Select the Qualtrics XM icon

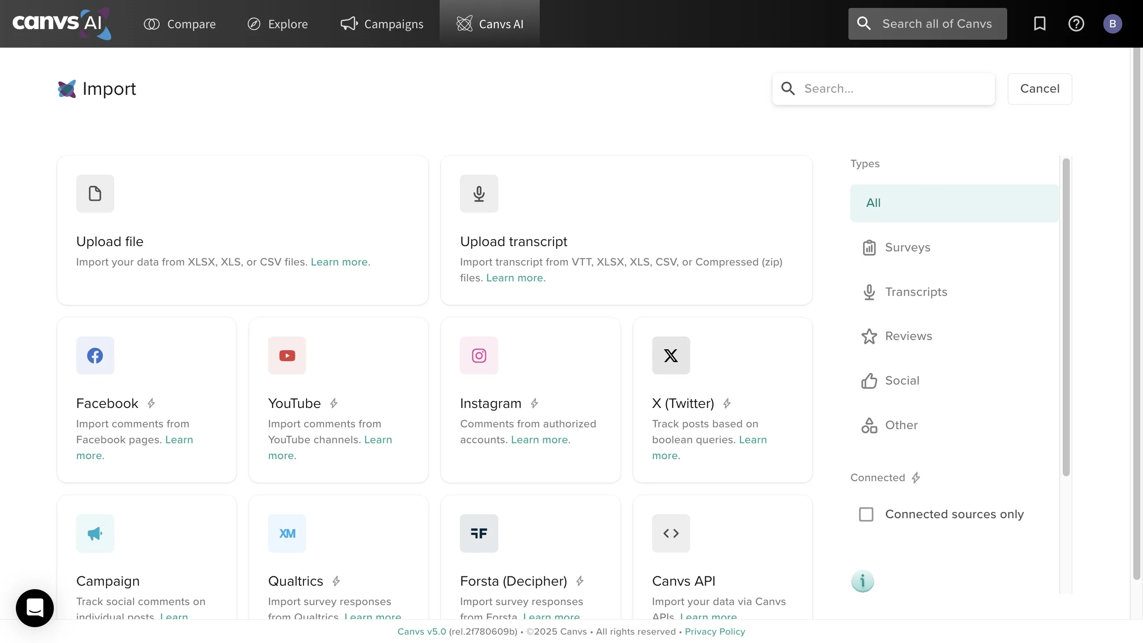[x=287, y=533]
